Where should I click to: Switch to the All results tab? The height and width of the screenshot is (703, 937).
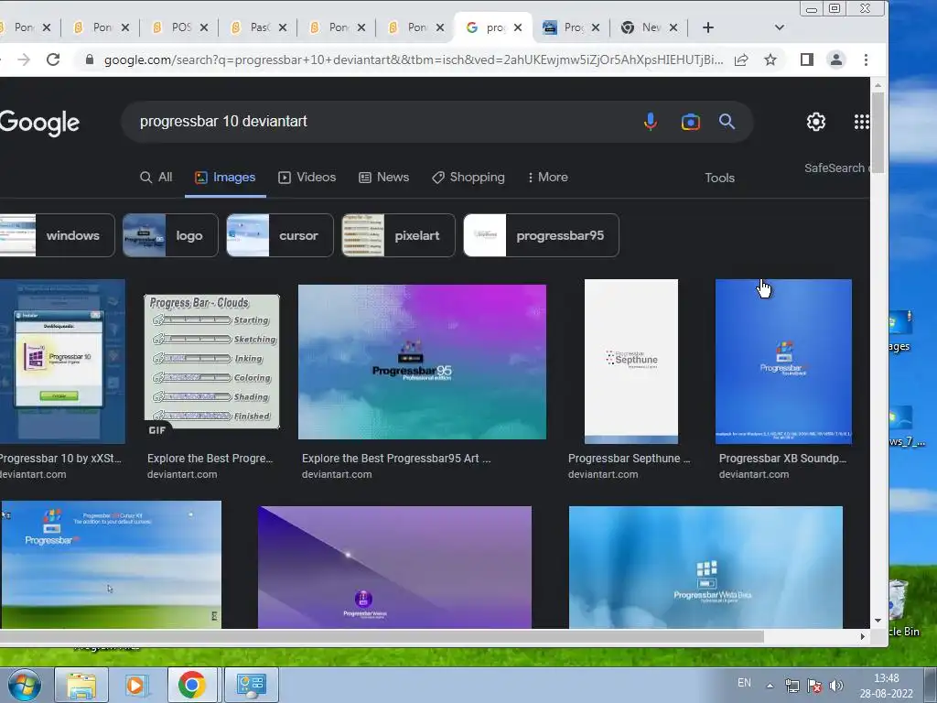coord(156,177)
